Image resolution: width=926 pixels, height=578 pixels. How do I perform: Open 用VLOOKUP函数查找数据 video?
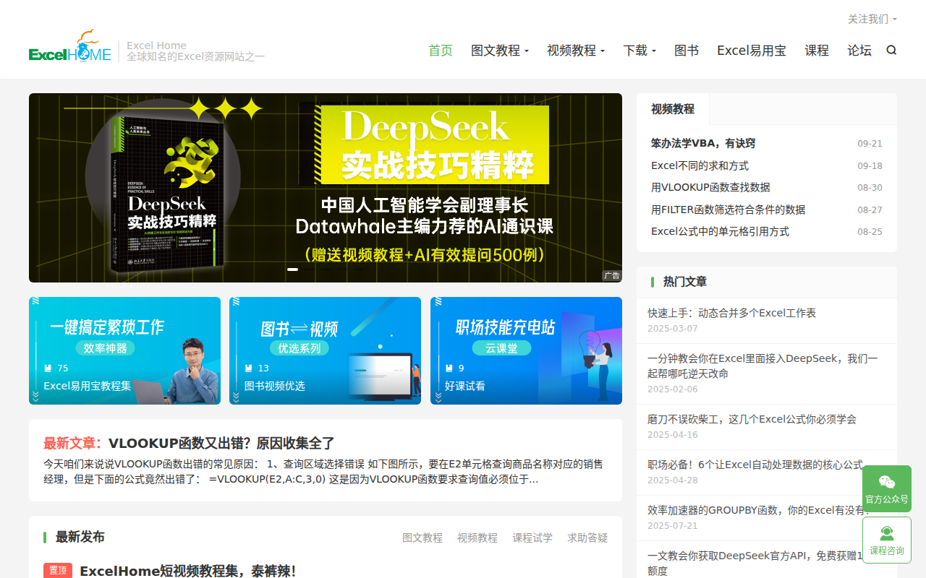pos(710,187)
